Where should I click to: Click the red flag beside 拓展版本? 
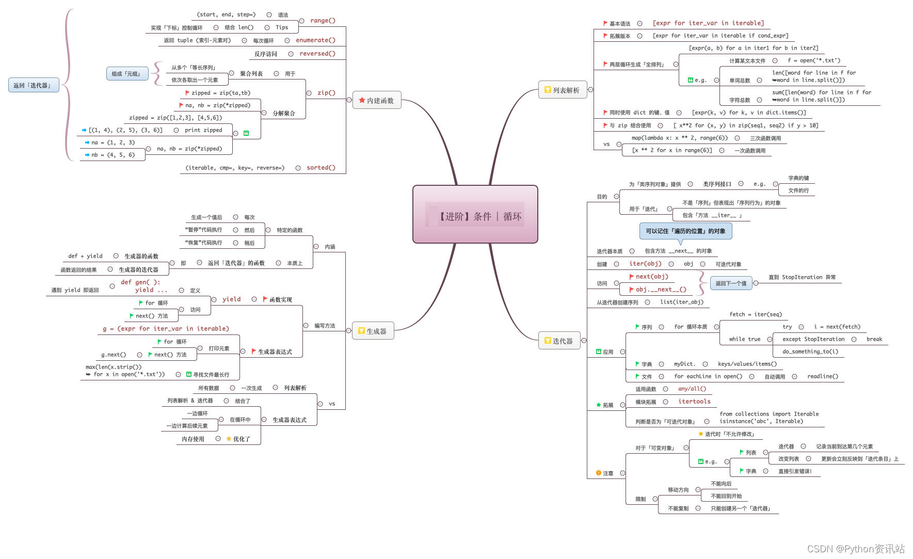click(x=605, y=36)
